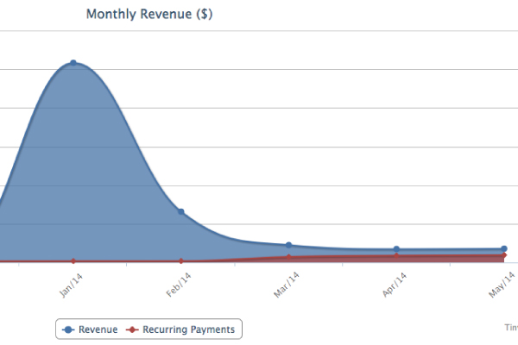Select the red Recurring Payments point at Jan/14
518x345 pixels.
(x=73, y=260)
